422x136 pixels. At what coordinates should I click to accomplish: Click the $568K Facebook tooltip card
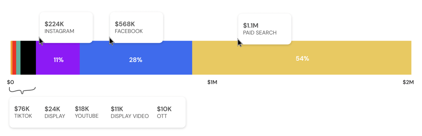[x=136, y=27]
